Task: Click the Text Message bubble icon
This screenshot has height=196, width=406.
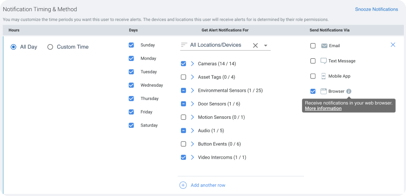Action: point(324,61)
